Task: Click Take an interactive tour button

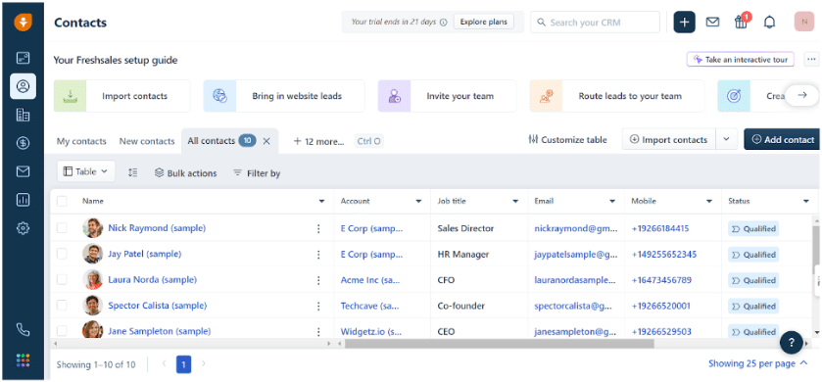Action: 741,59
